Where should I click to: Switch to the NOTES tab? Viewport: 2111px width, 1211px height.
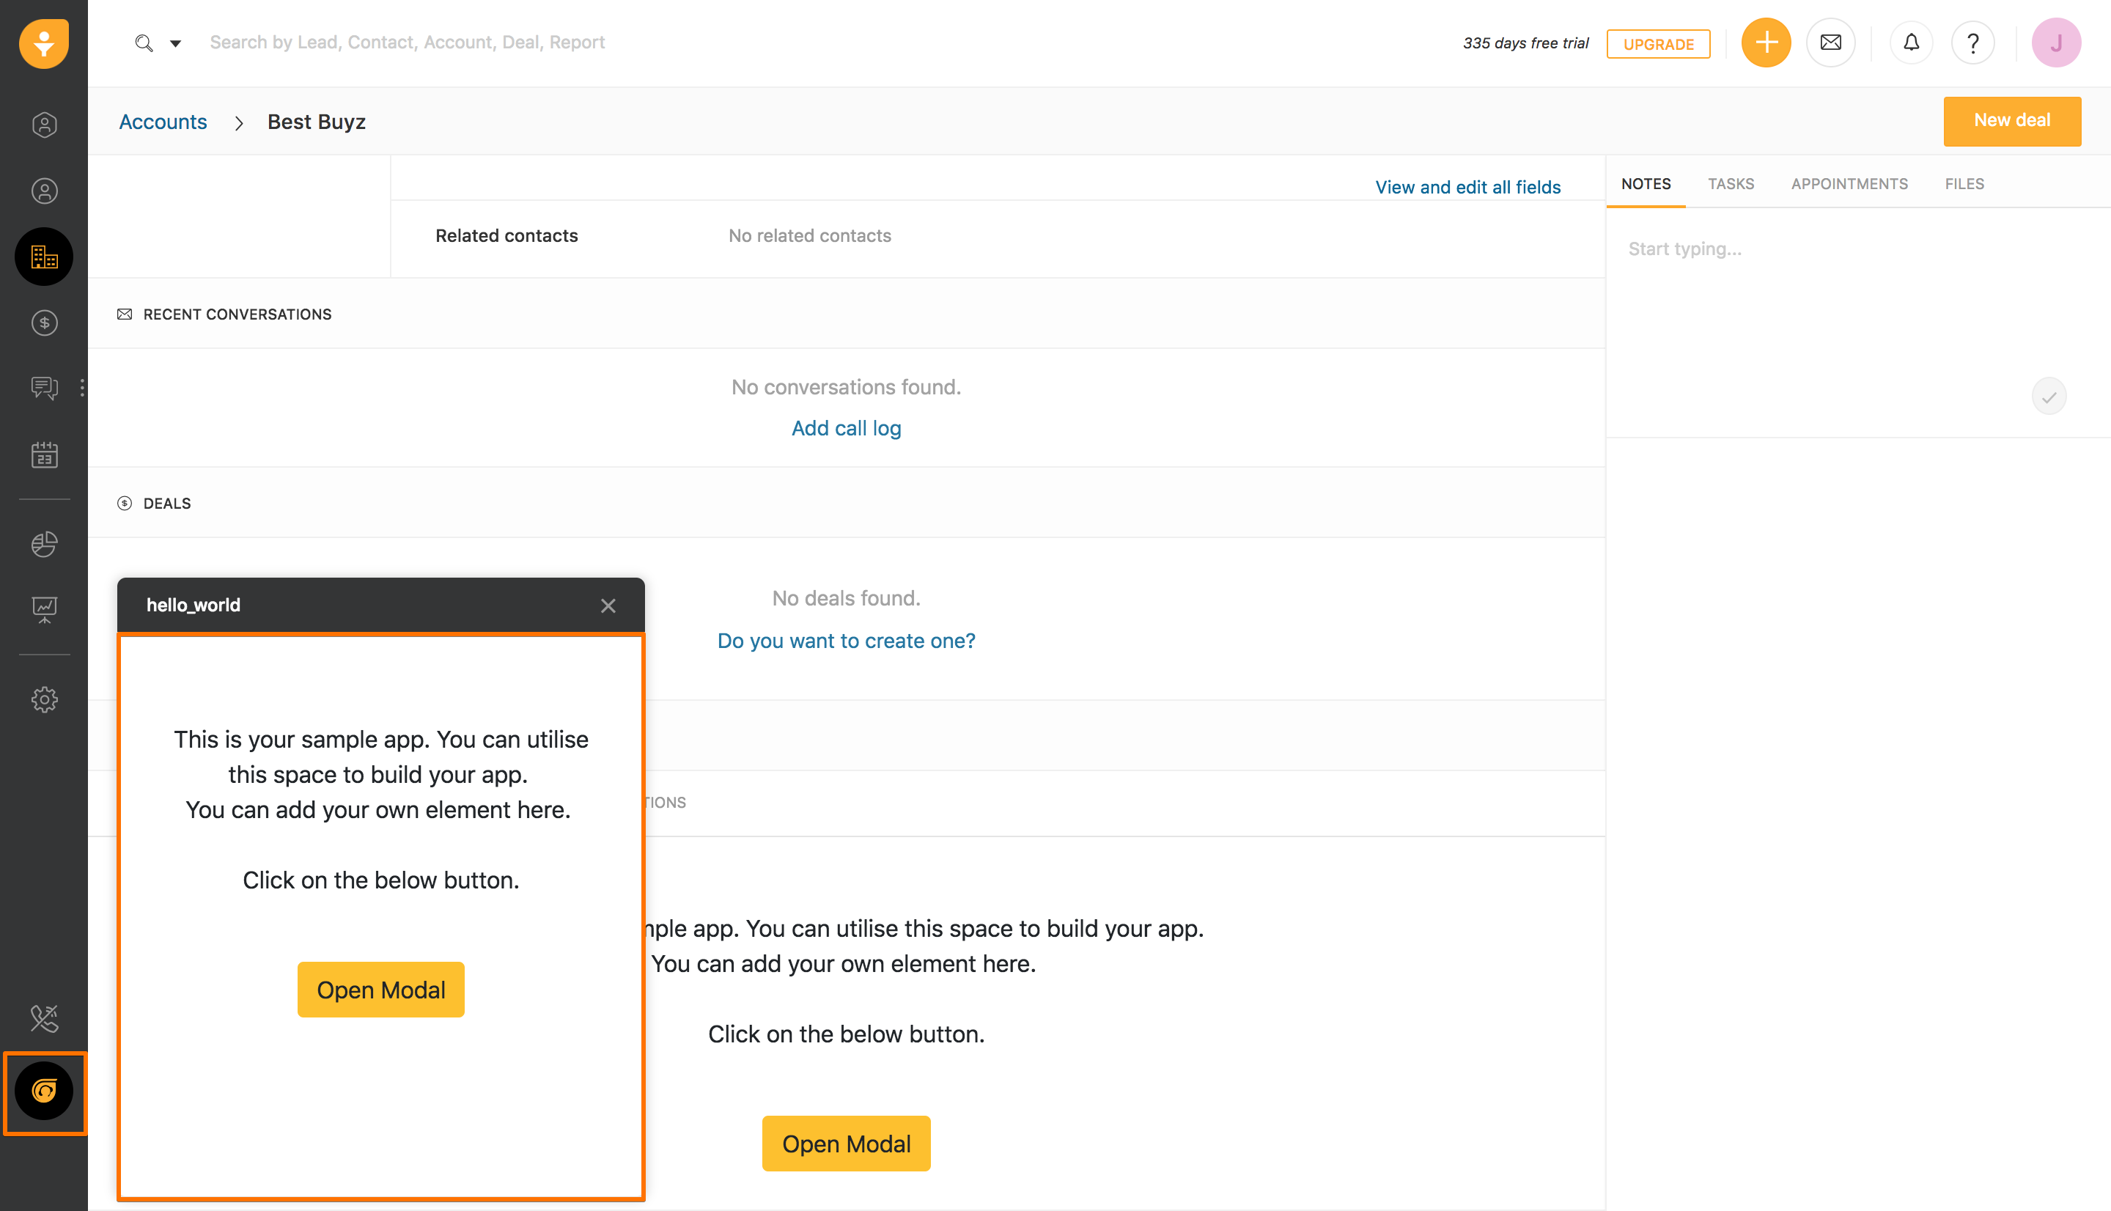[x=1646, y=184]
